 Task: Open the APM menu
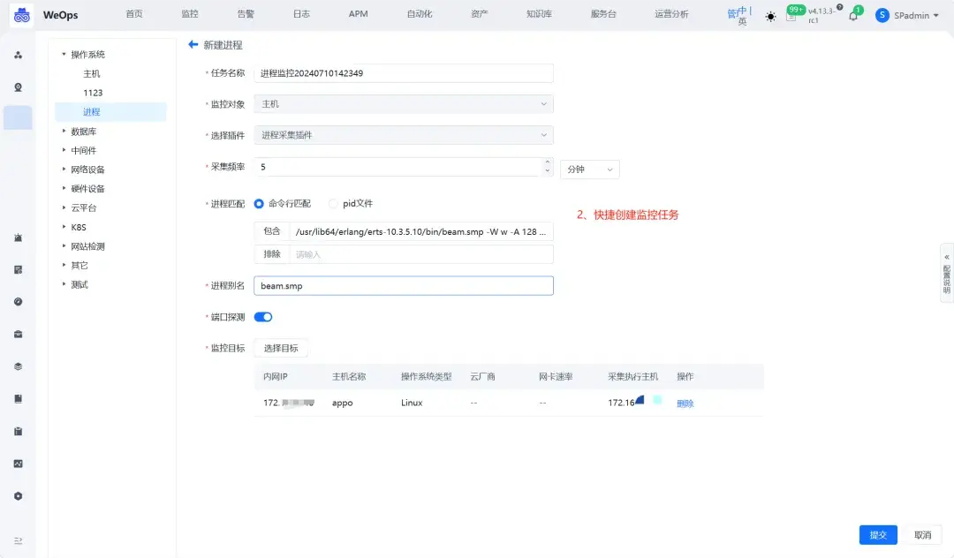pyautogui.click(x=358, y=14)
